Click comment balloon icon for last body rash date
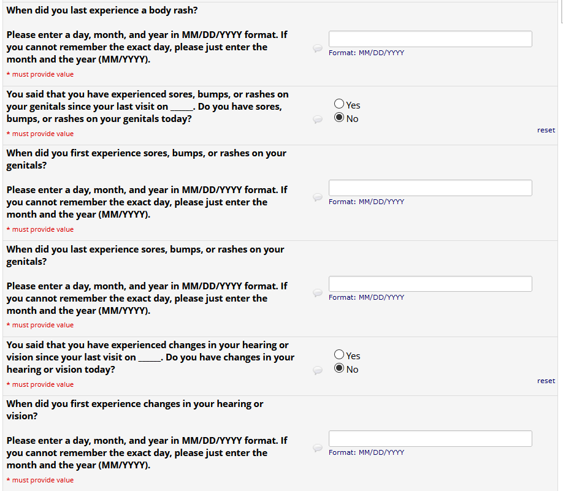The width and height of the screenshot is (563, 491). pyautogui.click(x=317, y=48)
